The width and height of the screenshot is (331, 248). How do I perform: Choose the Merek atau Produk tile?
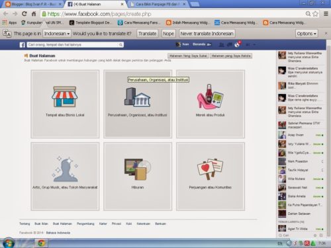pyautogui.click(x=211, y=104)
